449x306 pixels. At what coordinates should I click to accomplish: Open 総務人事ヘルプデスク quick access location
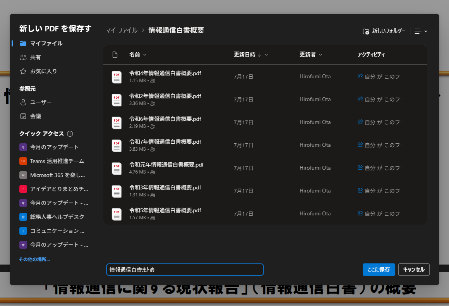click(57, 217)
